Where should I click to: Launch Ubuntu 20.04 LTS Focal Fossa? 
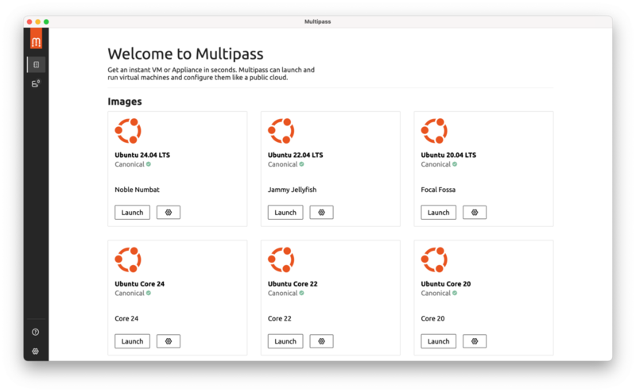coord(439,212)
